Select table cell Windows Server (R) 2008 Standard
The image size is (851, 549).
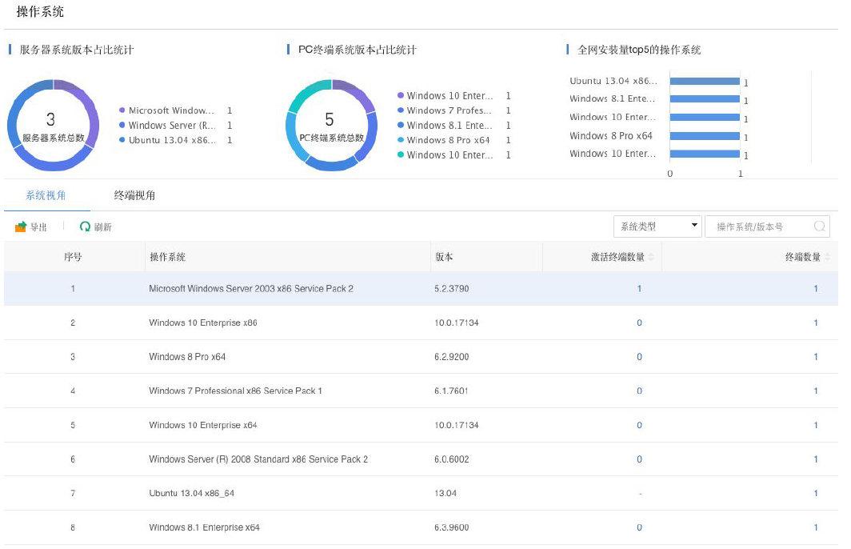258,459
